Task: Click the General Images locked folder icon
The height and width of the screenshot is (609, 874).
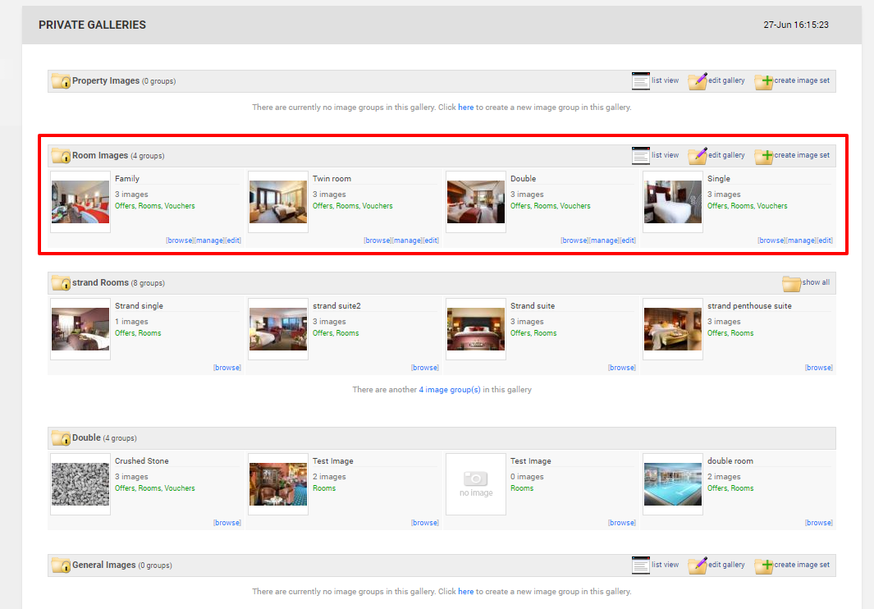Action: 61,565
